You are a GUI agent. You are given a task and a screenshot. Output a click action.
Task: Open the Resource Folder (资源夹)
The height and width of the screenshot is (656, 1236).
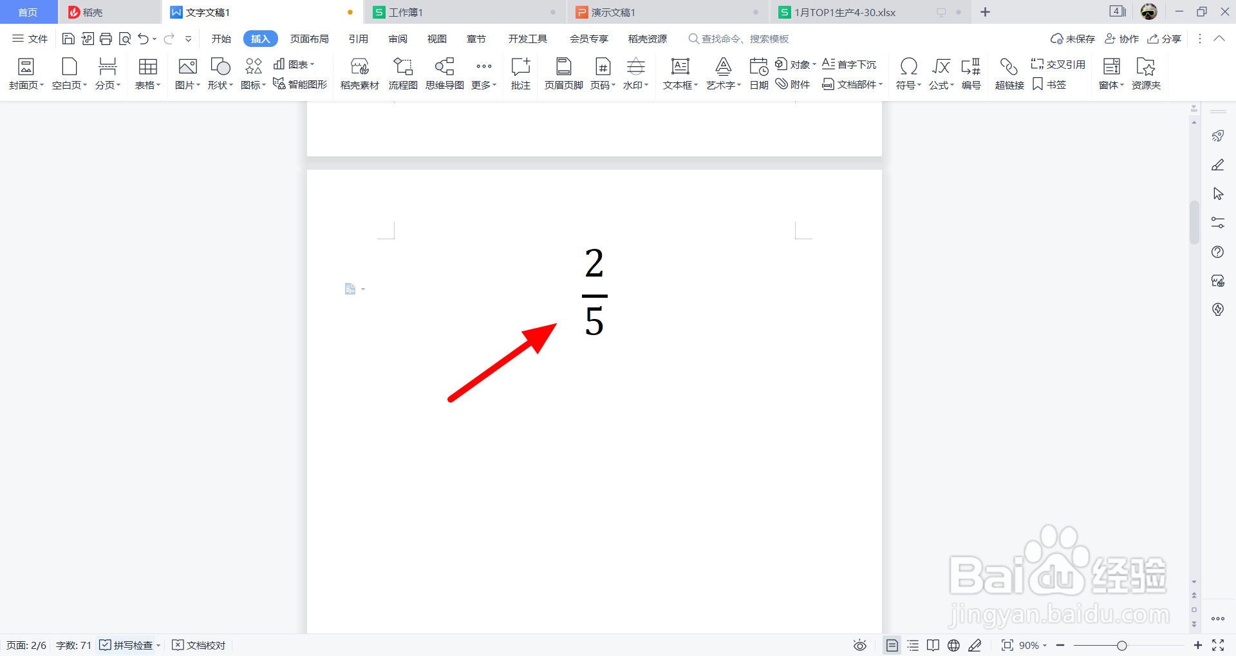[x=1146, y=73]
